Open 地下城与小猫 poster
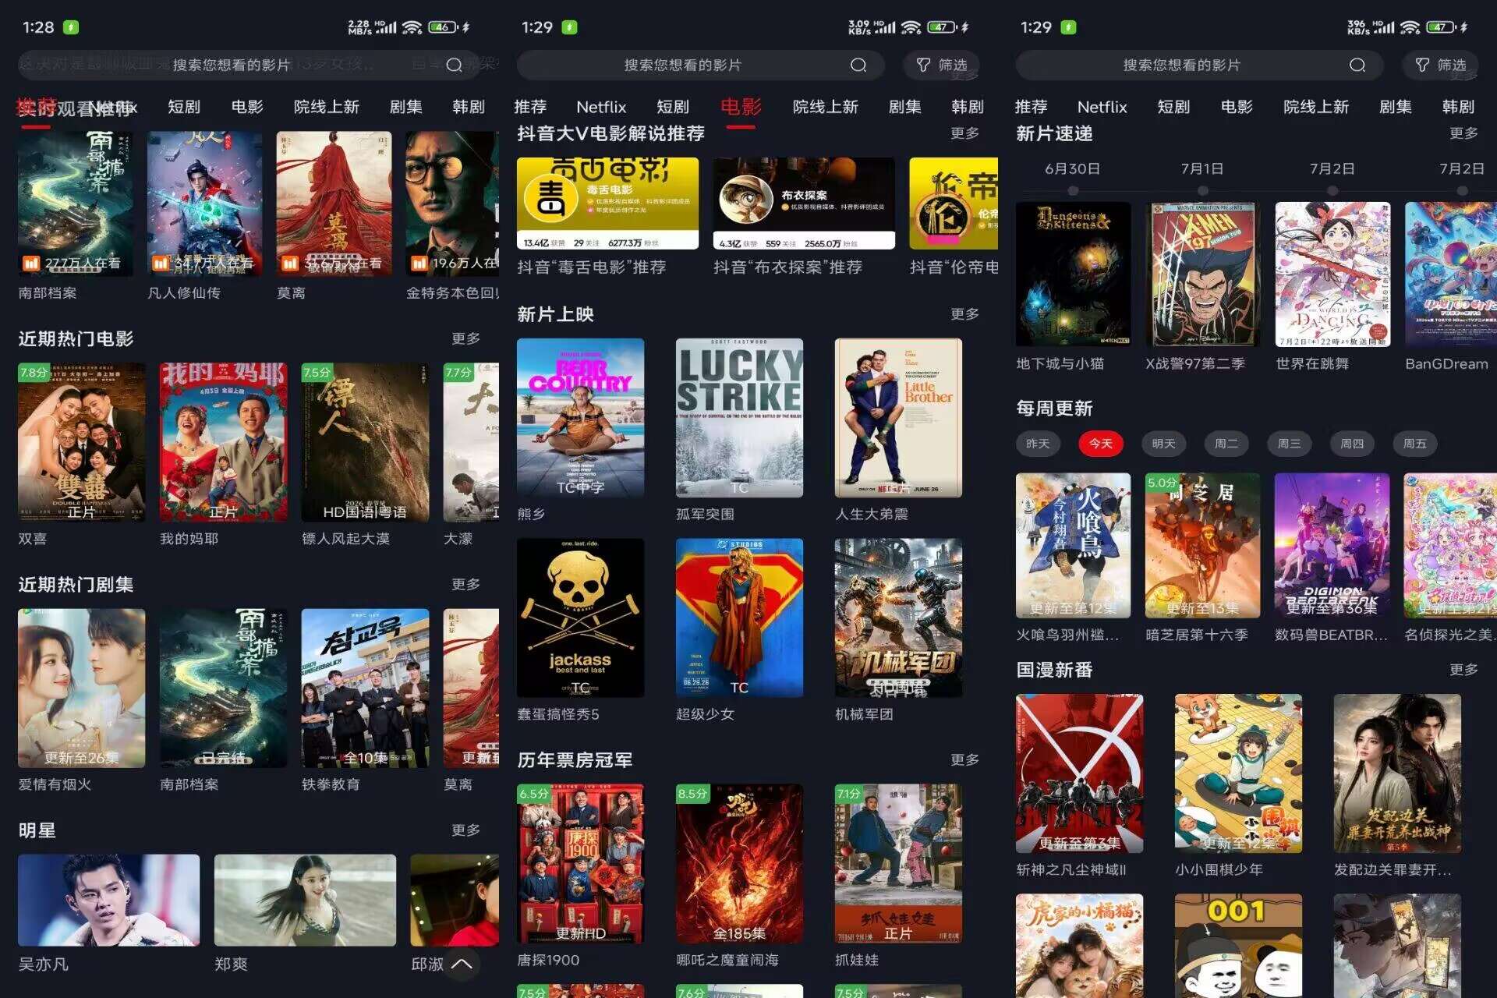1497x998 pixels. [x=1073, y=274]
